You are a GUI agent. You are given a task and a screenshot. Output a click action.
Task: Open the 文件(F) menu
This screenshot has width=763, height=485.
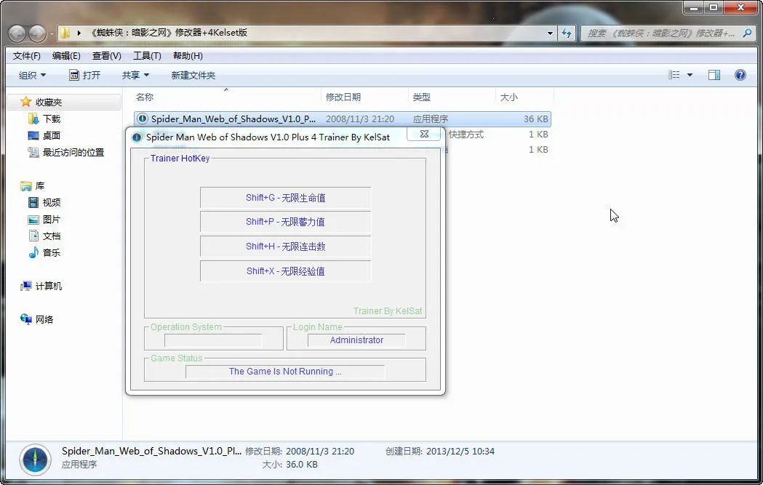point(27,56)
